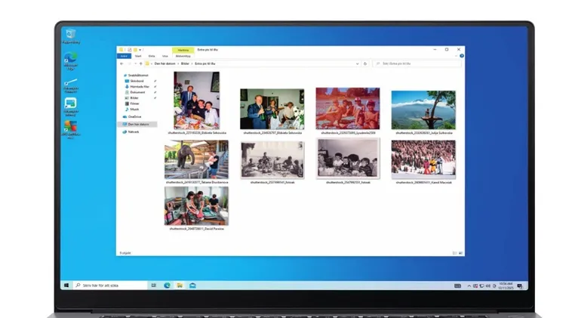Select OneDrive in the navigation pane
This screenshot has height=318, width=566.
pos(134,117)
